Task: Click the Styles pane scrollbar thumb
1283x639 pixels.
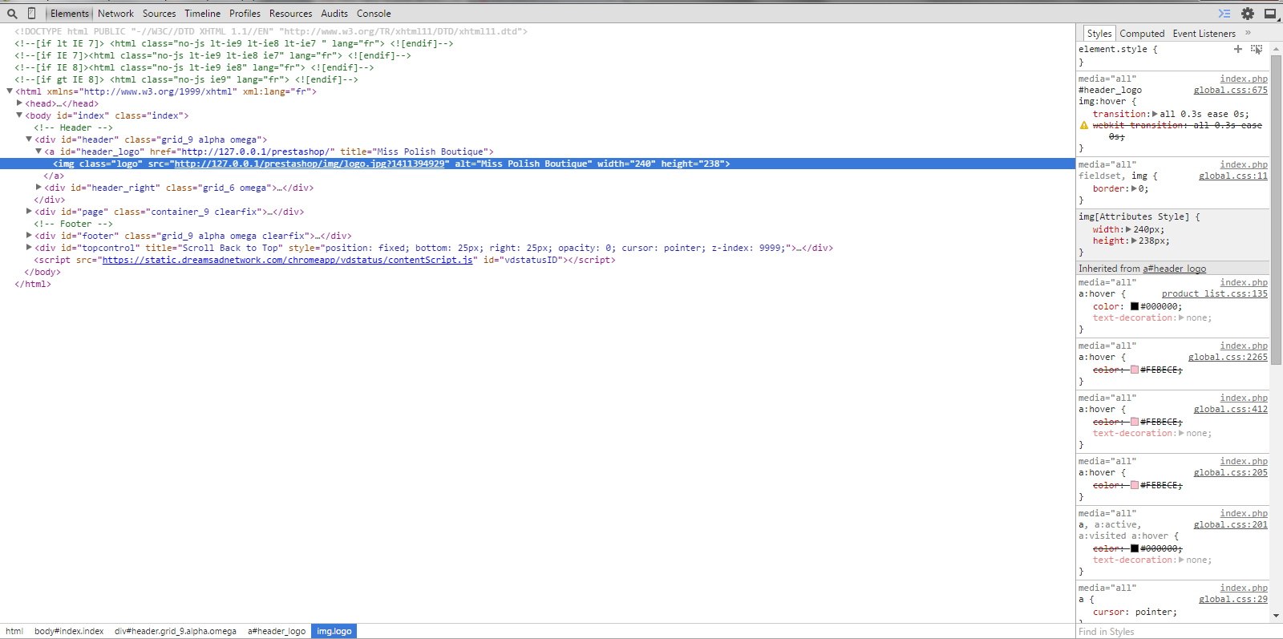Action: (x=1276, y=211)
